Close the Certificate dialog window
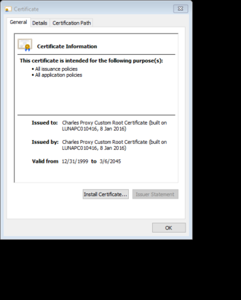Screen dimensions: 241x300 tap(180, 9)
